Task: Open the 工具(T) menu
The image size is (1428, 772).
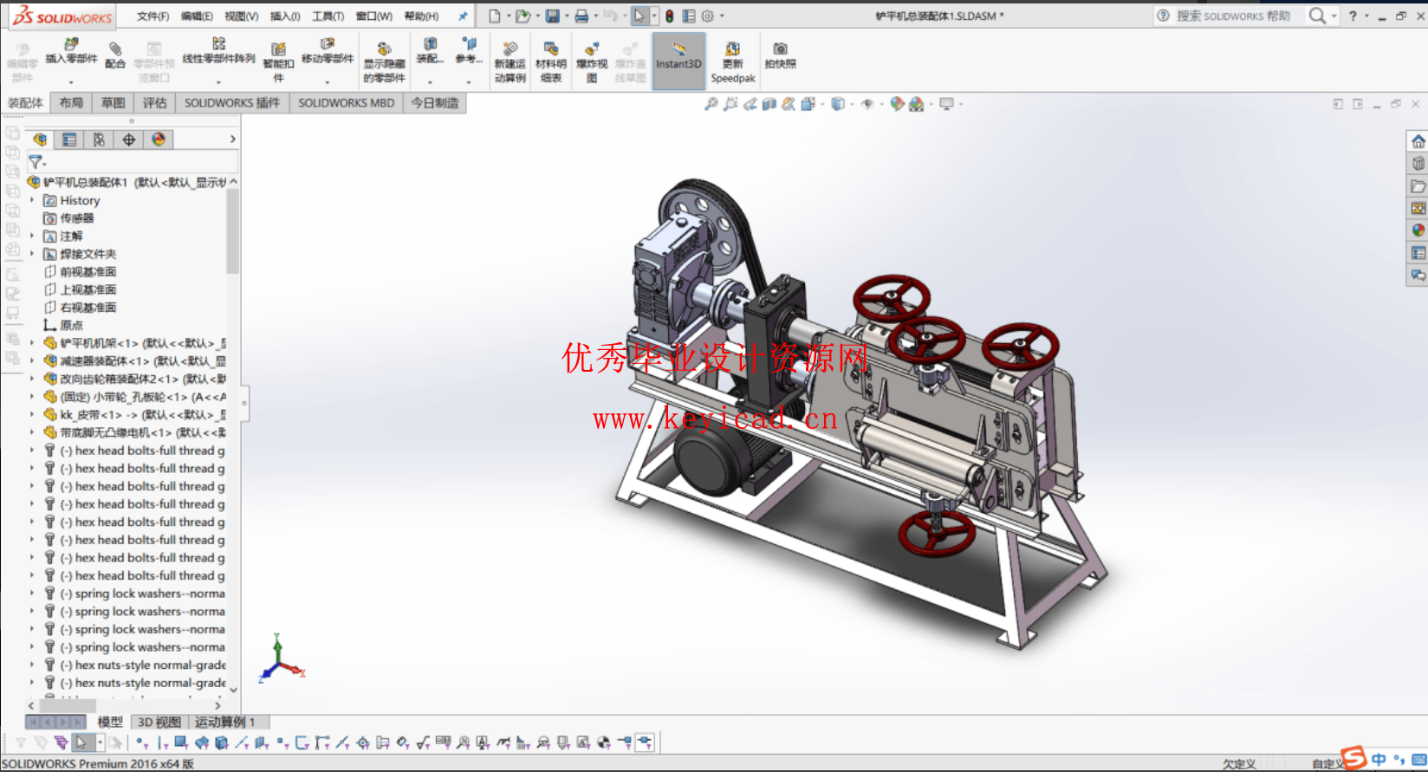Action: click(x=328, y=16)
